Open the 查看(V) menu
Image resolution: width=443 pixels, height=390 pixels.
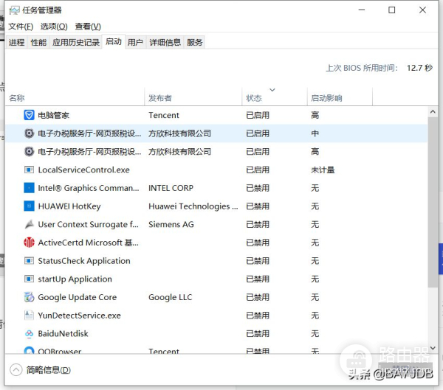pos(88,27)
